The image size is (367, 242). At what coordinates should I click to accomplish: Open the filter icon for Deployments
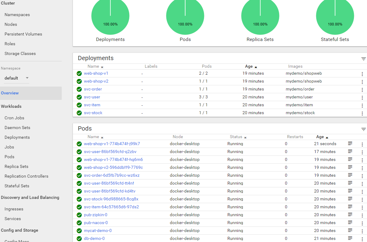363,59
